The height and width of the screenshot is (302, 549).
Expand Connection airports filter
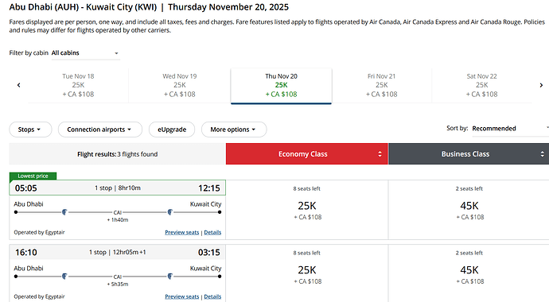(x=99, y=130)
